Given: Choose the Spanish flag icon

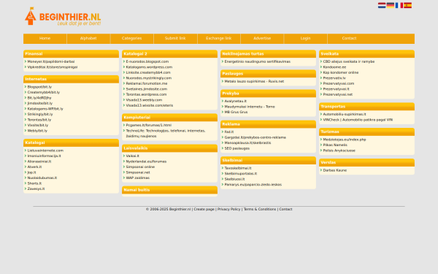Looking at the screenshot, I should 407,5.
